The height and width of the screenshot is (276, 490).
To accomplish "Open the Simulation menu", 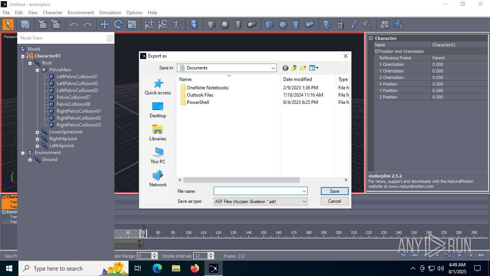I will pyautogui.click(x=110, y=12).
